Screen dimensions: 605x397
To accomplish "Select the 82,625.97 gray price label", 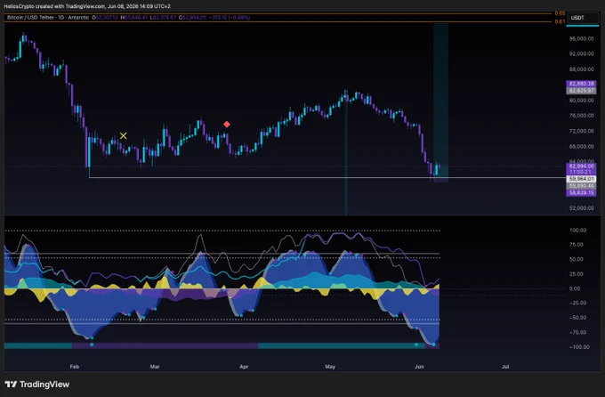I will [581, 91].
